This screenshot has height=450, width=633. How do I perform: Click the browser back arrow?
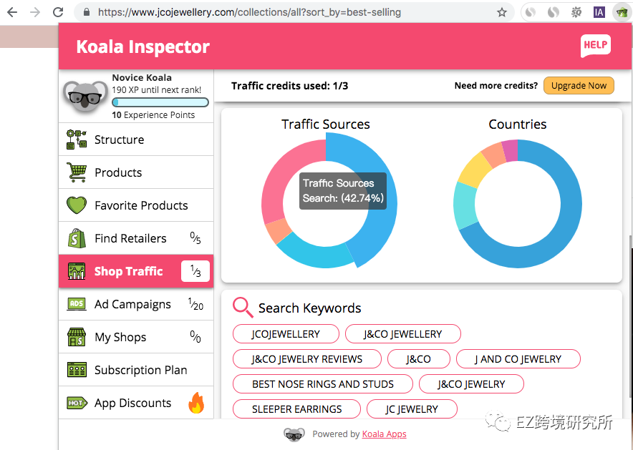12,12
